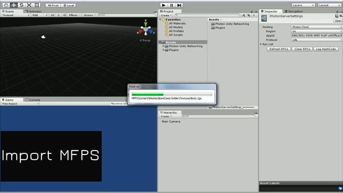Click the AppId text field

[317, 35]
